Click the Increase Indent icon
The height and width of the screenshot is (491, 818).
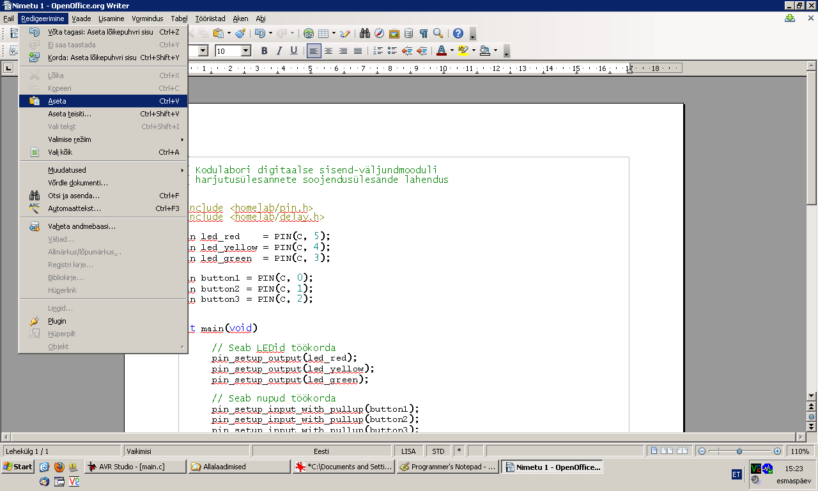coord(422,51)
